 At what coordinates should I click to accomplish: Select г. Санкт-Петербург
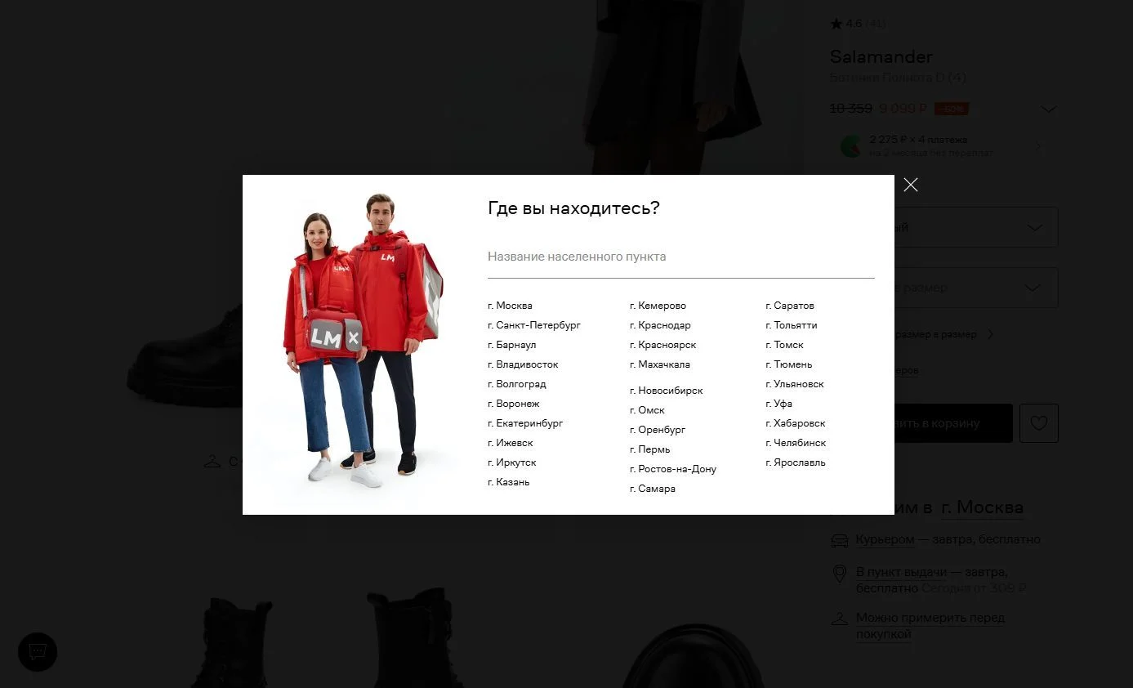[x=534, y=325]
